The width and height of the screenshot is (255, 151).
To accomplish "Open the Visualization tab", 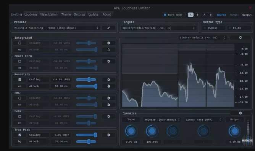I will point(49,14).
